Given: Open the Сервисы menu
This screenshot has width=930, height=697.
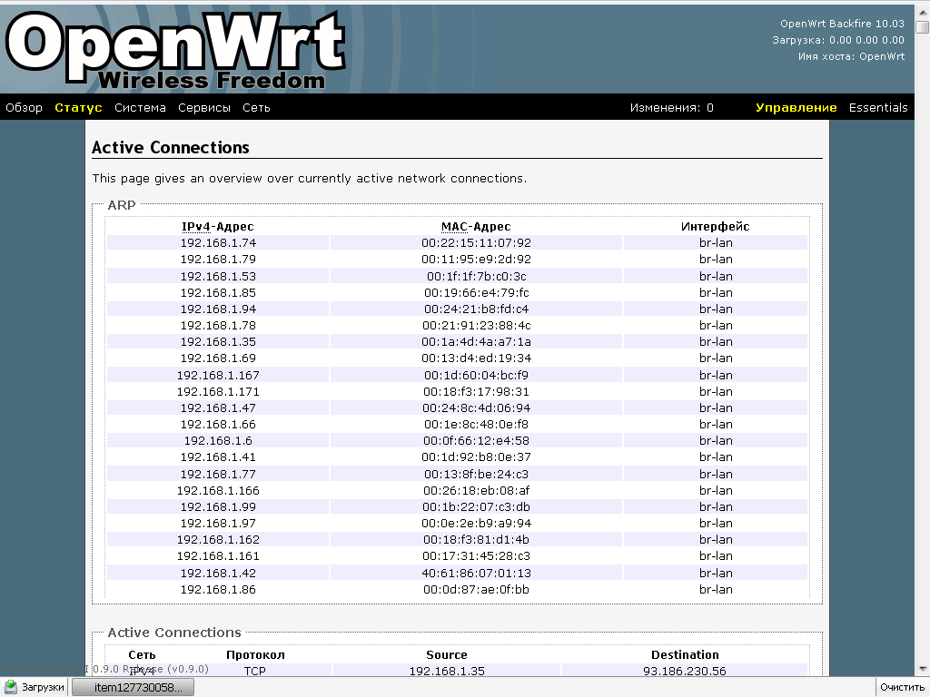Looking at the screenshot, I should pyautogui.click(x=203, y=108).
